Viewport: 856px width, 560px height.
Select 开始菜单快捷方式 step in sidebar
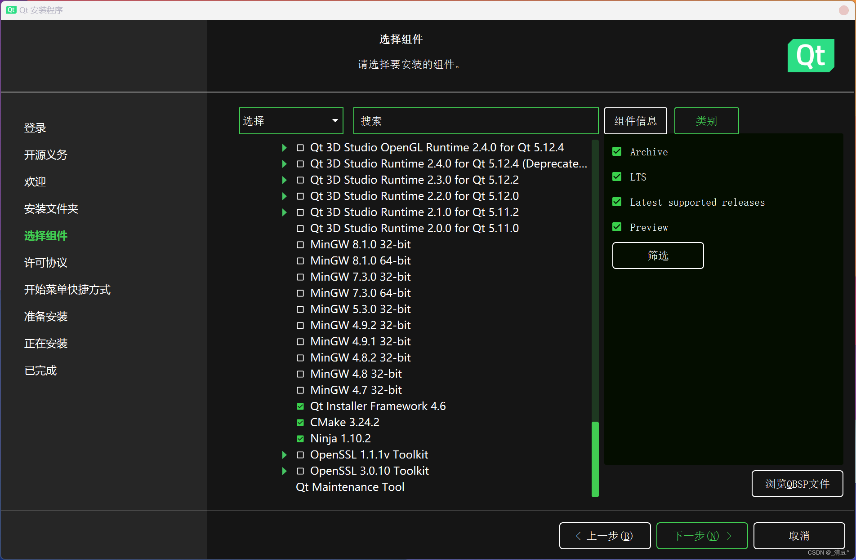(67, 290)
